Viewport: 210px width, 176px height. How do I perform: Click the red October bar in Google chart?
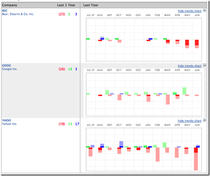tap(119, 98)
